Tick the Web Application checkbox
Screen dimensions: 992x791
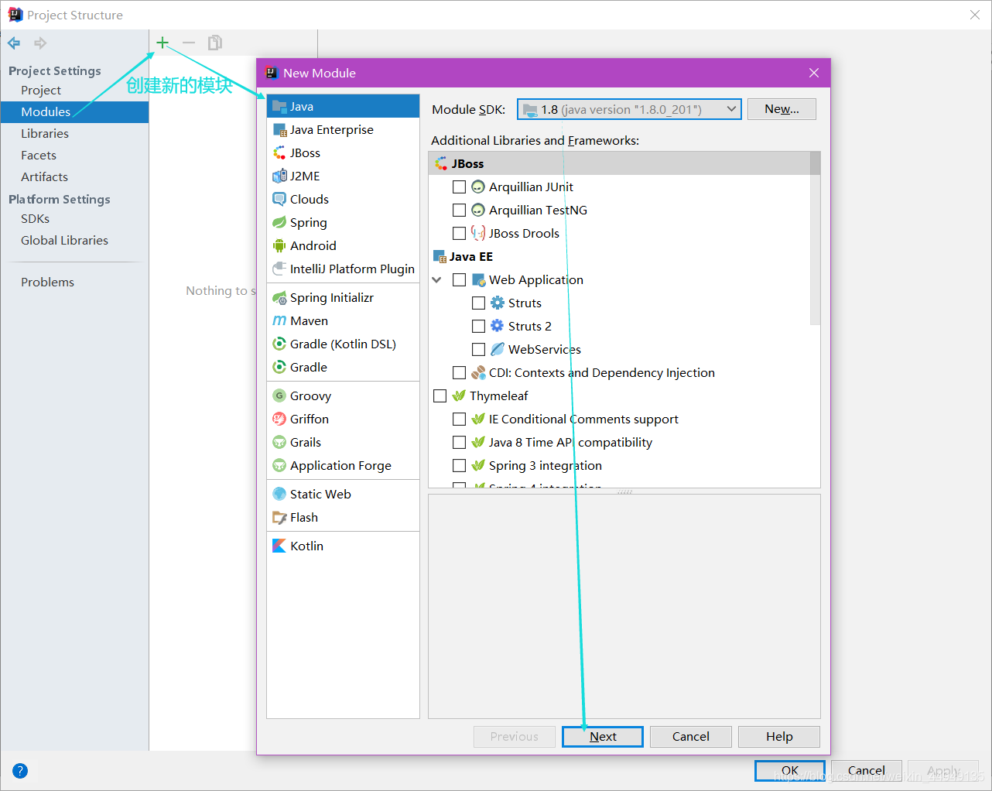tap(459, 279)
